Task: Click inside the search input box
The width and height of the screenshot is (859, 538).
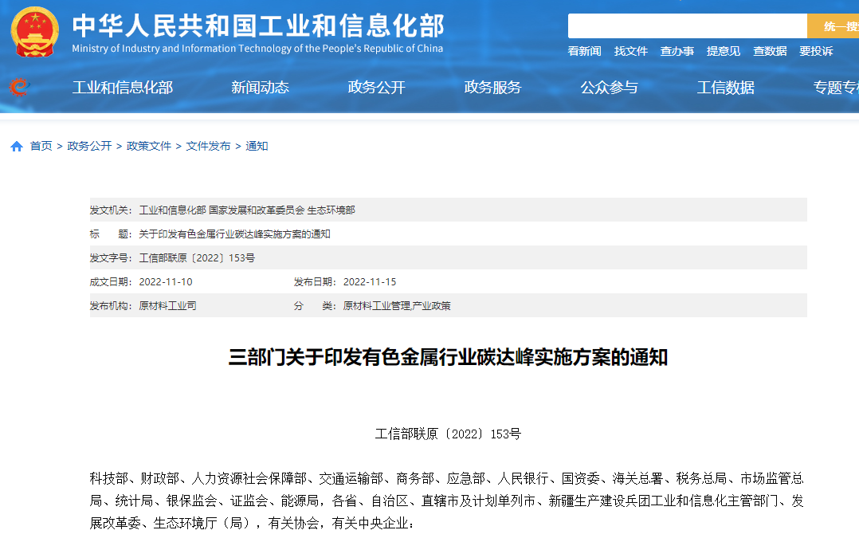Action: 685,26
